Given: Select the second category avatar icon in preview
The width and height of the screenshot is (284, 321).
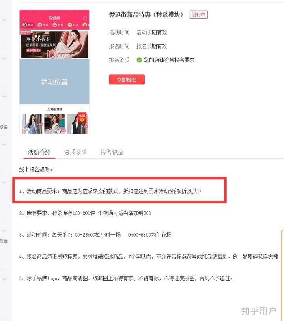Looking at the screenshot, I should pos(40,25).
